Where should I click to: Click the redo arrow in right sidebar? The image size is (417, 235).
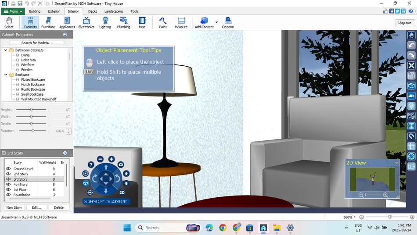(411, 56)
